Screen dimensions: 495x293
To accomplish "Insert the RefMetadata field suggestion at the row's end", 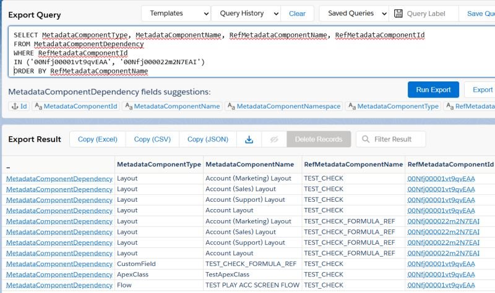I will coord(470,106).
